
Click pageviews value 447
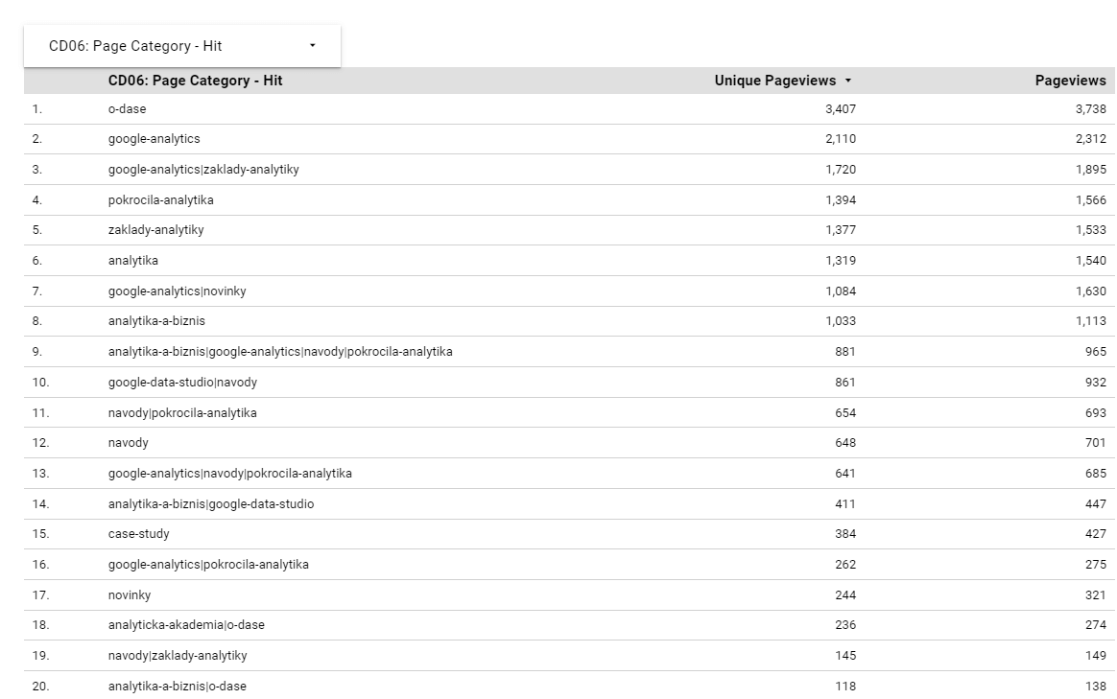(1096, 504)
